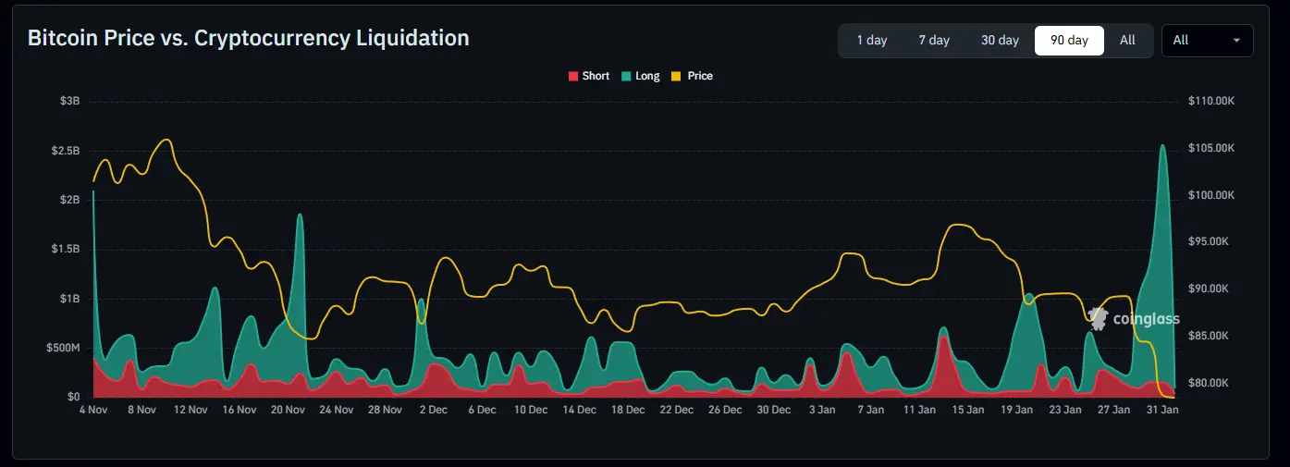The image size is (1290, 467).
Task: Choose the 30 day range button
Action: 1000,41
